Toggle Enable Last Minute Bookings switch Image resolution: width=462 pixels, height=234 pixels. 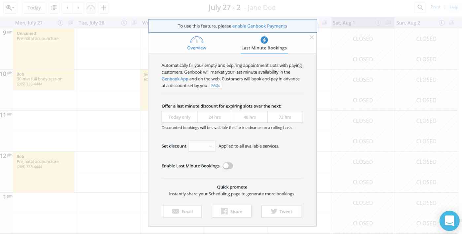click(228, 166)
